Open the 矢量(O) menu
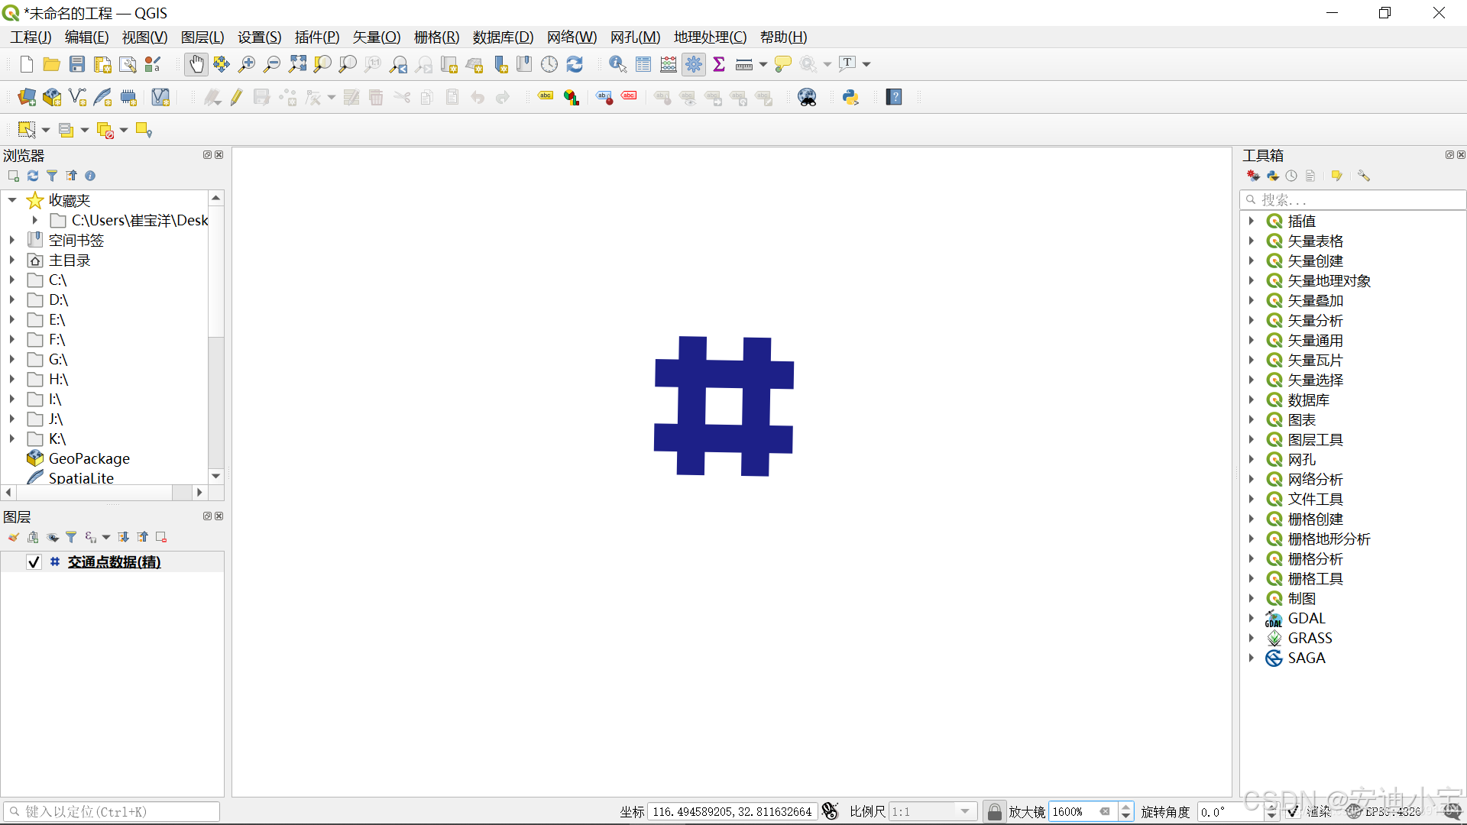 click(x=376, y=37)
